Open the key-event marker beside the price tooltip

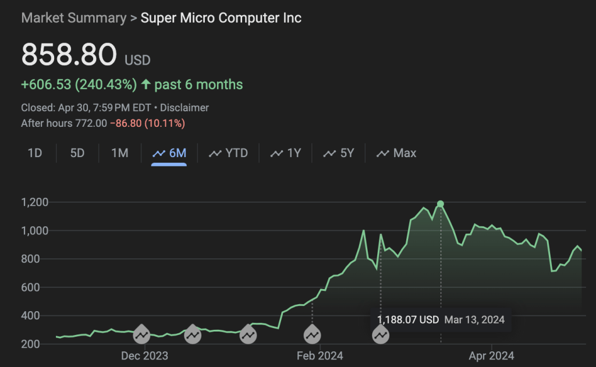[381, 334]
